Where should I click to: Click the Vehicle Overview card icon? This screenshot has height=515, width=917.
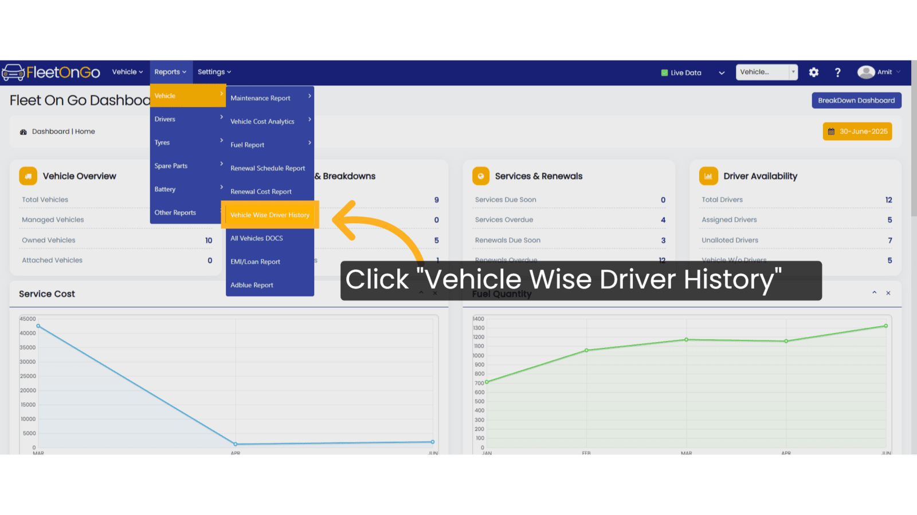(28, 176)
